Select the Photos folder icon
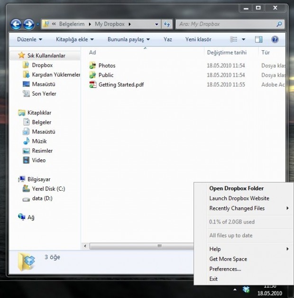 pyautogui.click(x=92, y=65)
